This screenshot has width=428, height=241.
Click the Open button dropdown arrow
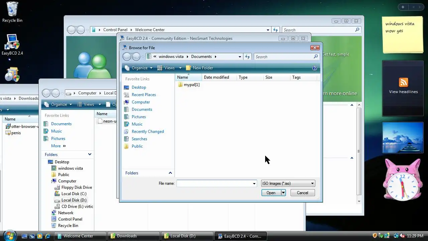click(x=283, y=193)
